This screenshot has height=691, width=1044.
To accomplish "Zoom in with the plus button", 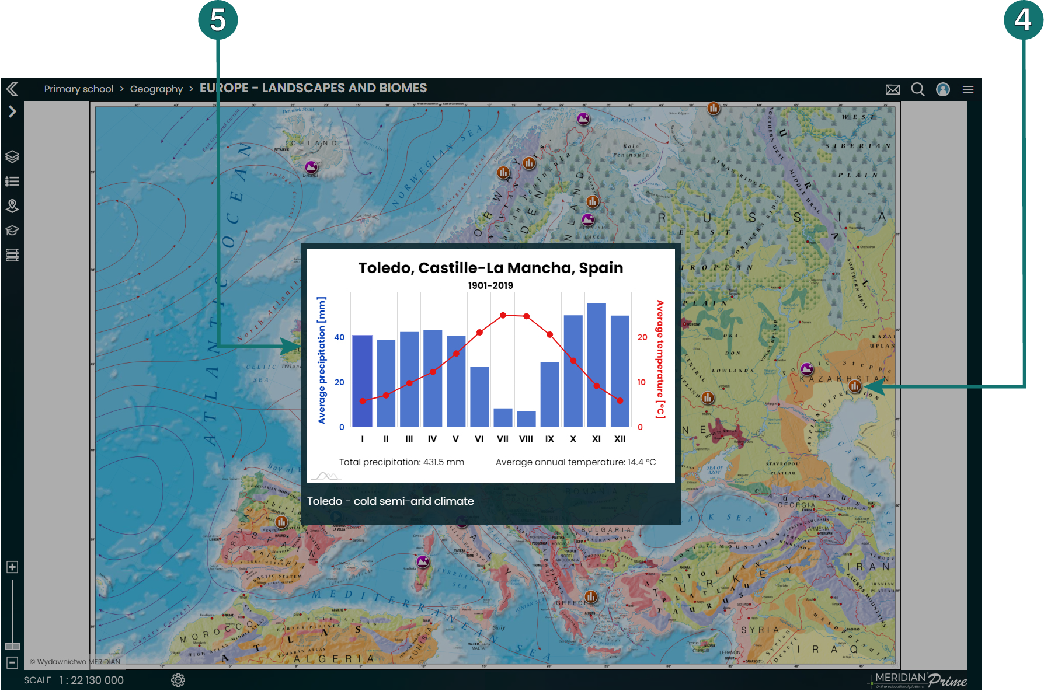I will 12,567.
